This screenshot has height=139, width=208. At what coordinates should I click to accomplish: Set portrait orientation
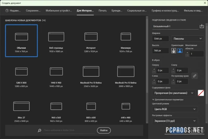point(174,50)
